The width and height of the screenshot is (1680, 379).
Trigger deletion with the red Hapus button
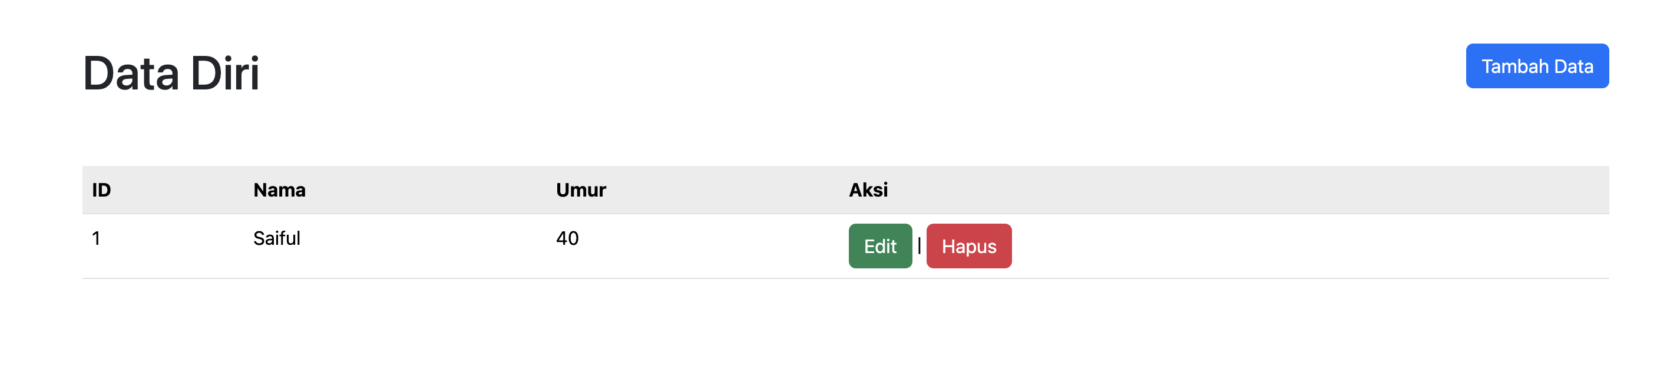[x=968, y=246]
